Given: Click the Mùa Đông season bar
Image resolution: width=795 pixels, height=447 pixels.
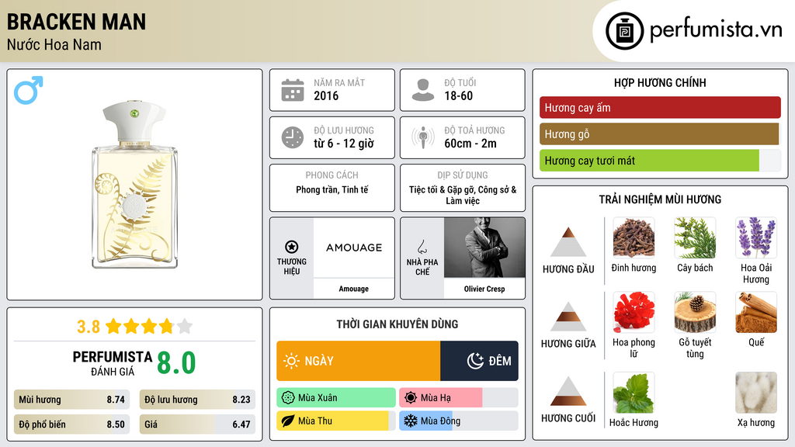Looking at the screenshot, I should [458, 421].
